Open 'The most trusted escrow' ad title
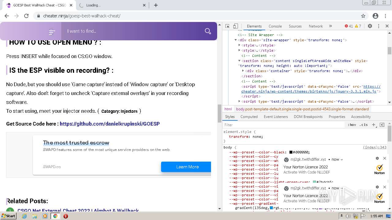The image size is (392, 220). 76,143
